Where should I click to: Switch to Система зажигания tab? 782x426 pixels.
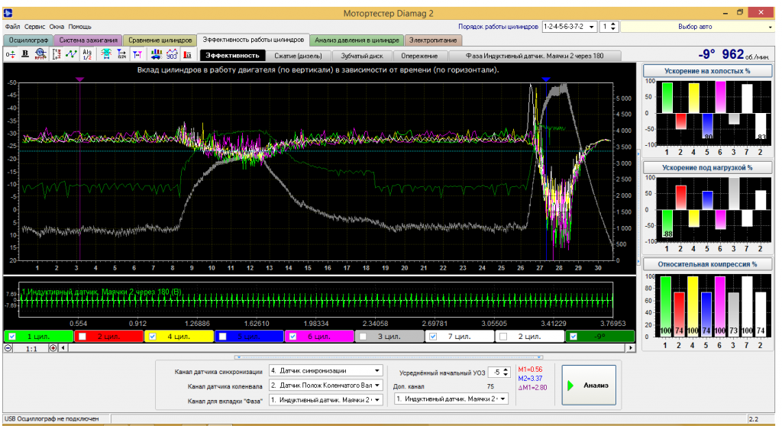click(x=88, y=40)
